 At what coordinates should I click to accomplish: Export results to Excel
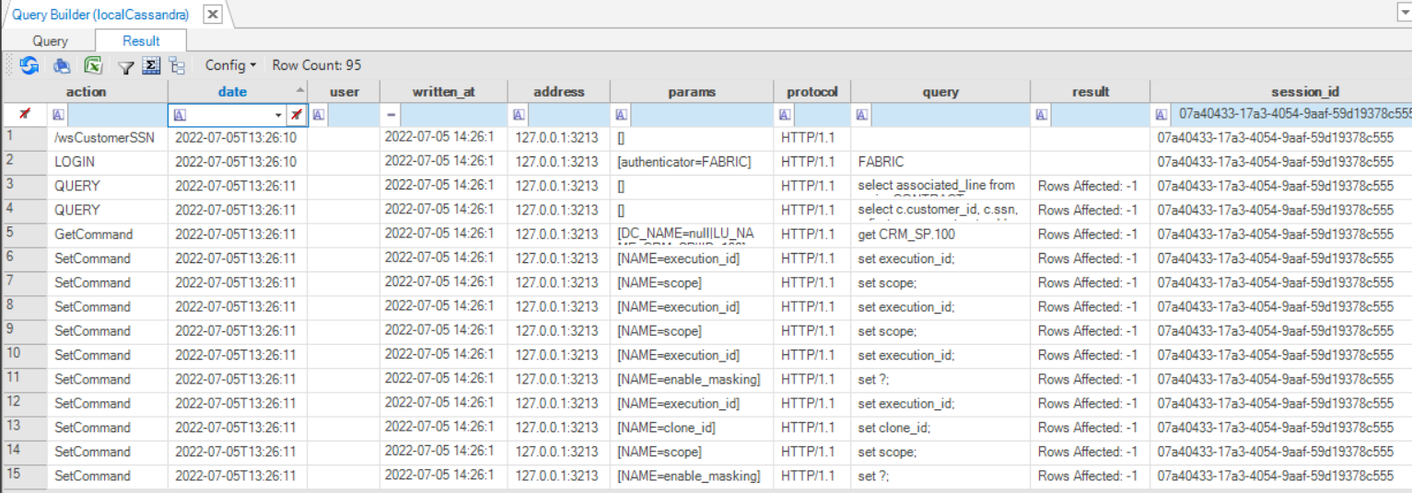click(92, 65)
